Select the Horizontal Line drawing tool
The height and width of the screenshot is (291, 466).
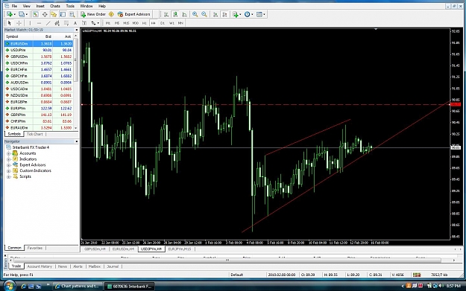39,23
